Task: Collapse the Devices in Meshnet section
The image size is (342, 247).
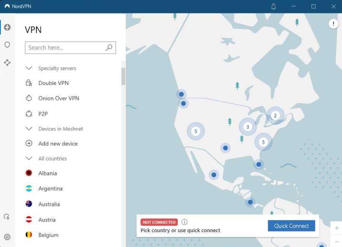Action: click(29, 129)
